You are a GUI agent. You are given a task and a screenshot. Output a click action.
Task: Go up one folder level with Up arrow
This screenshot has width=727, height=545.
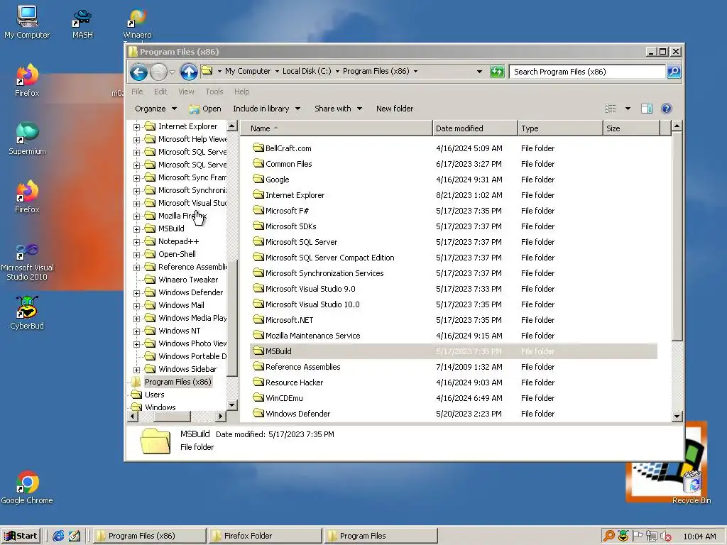189,72
